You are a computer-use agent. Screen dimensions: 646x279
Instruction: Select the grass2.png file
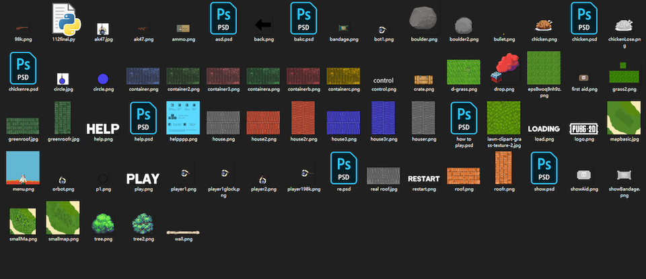624,73
